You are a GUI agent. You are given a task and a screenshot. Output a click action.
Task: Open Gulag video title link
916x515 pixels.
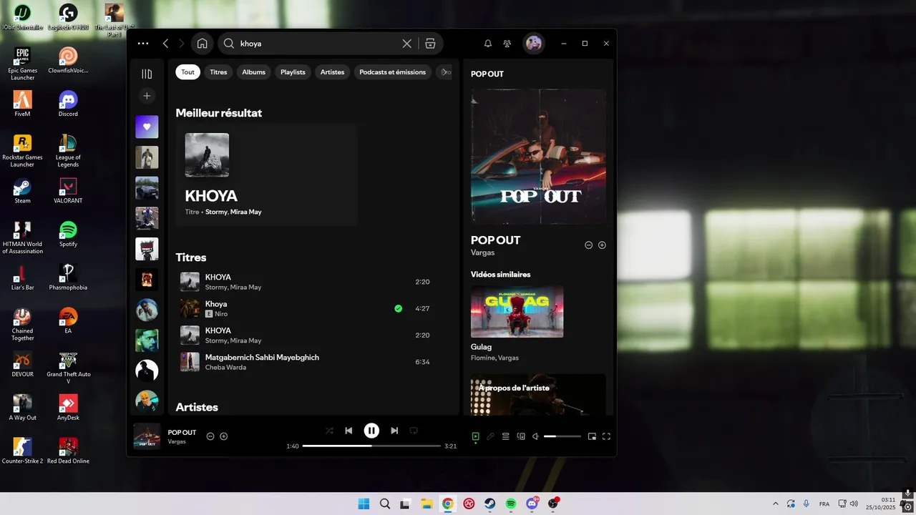click(481, 347)
